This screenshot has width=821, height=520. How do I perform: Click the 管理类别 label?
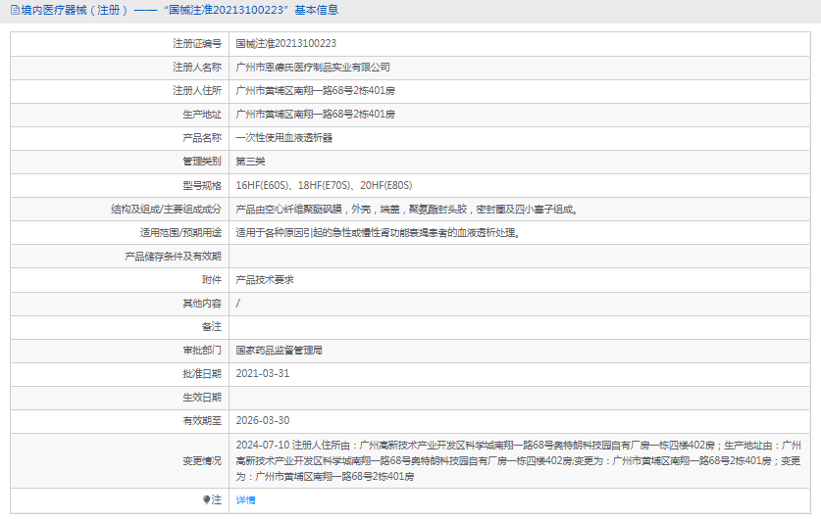(202, 162)
